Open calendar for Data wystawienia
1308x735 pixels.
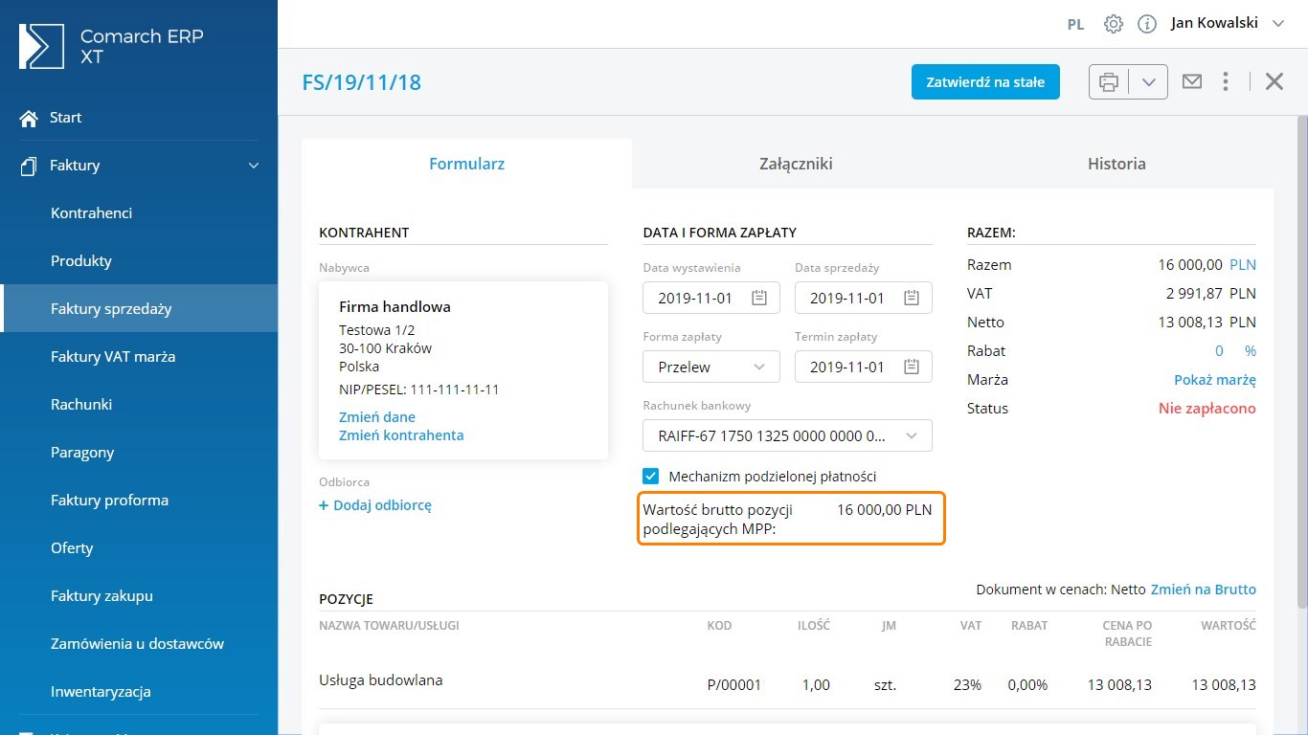pyautogui.click(x=759, y=298)
